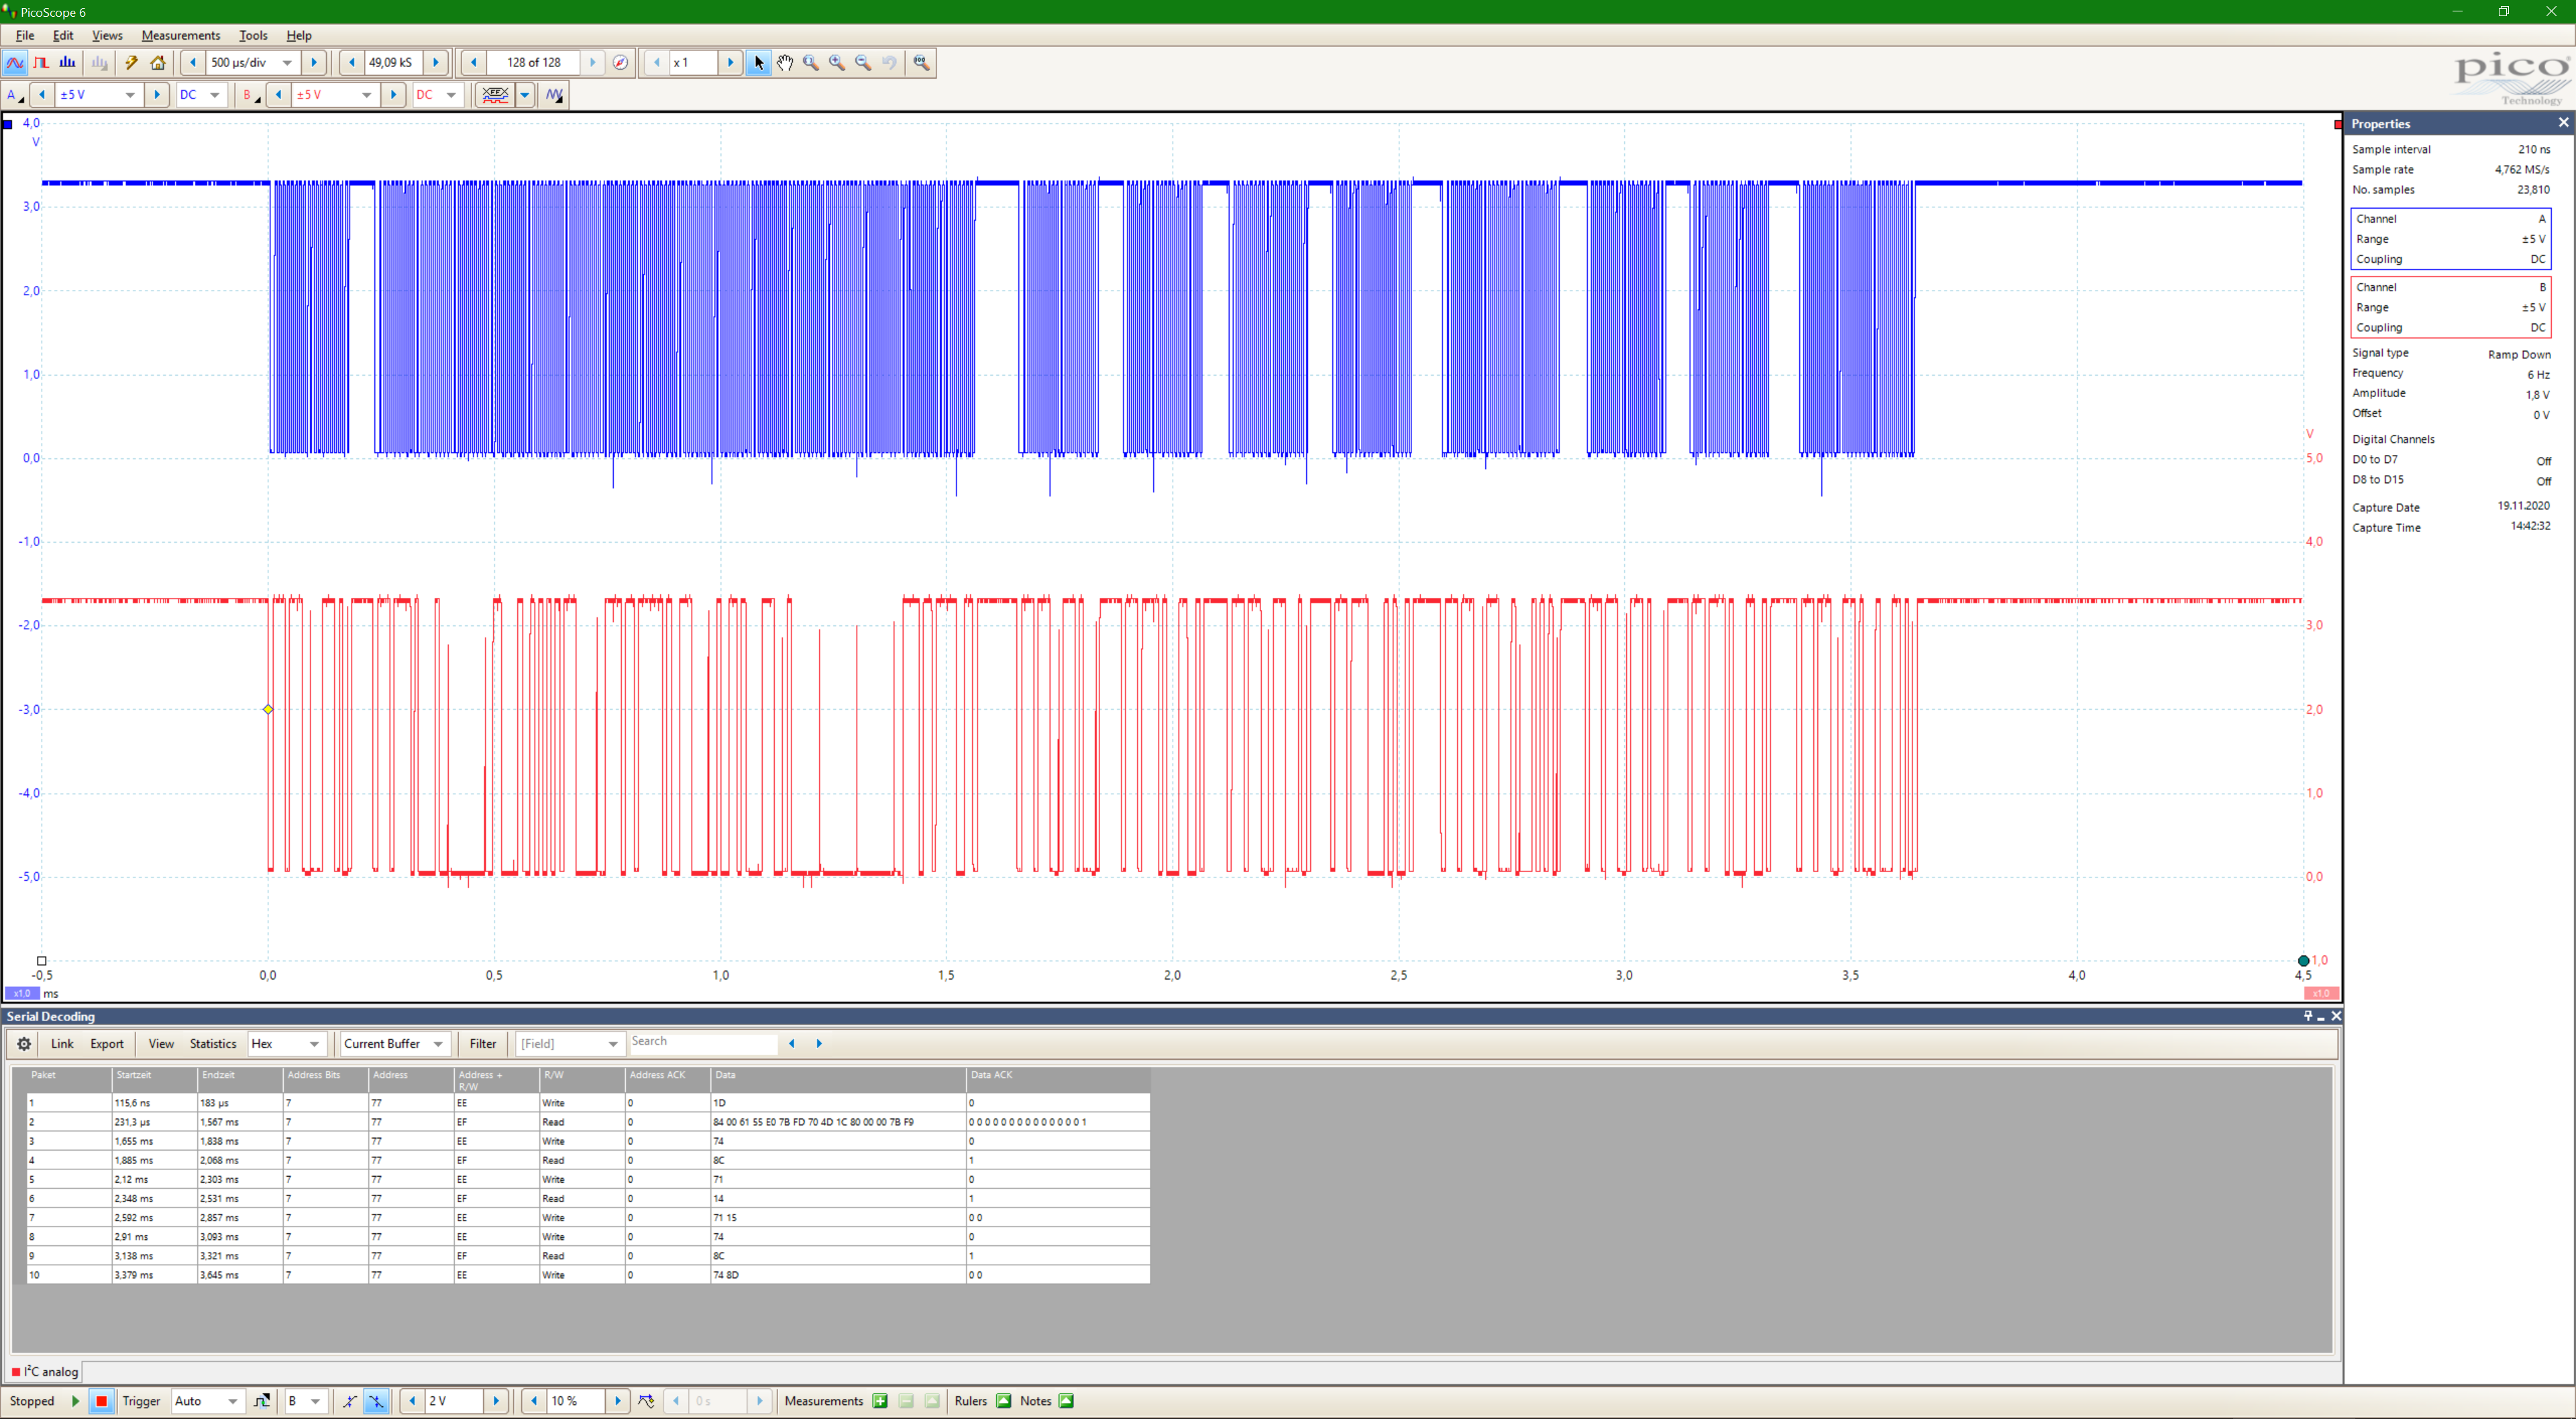The width and height of the screenshot is (2576, 1419).
Task: Switch to Spectrum mode icon
Action: pos(67,62)
